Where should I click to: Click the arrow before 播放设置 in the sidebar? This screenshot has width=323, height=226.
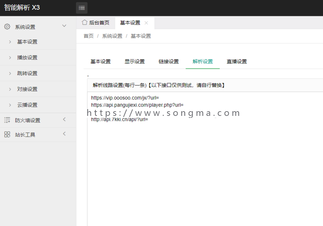click(10, 58)
